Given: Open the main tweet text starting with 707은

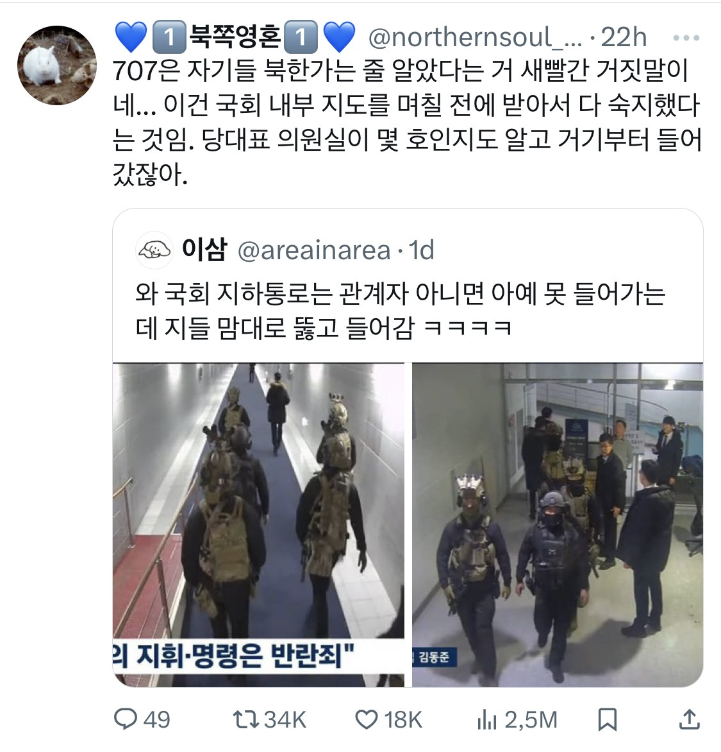Looking at the screenshot, I should coord(407,123).
